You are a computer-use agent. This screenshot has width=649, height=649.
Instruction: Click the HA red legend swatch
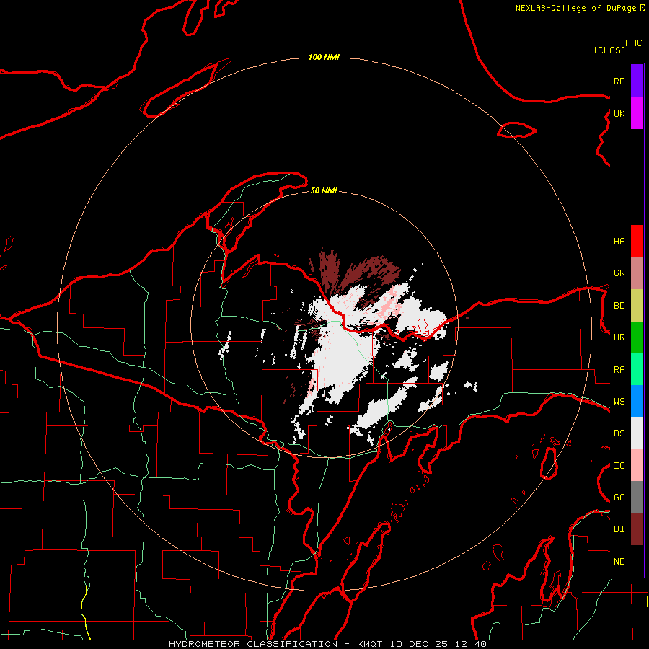point(637,241)
